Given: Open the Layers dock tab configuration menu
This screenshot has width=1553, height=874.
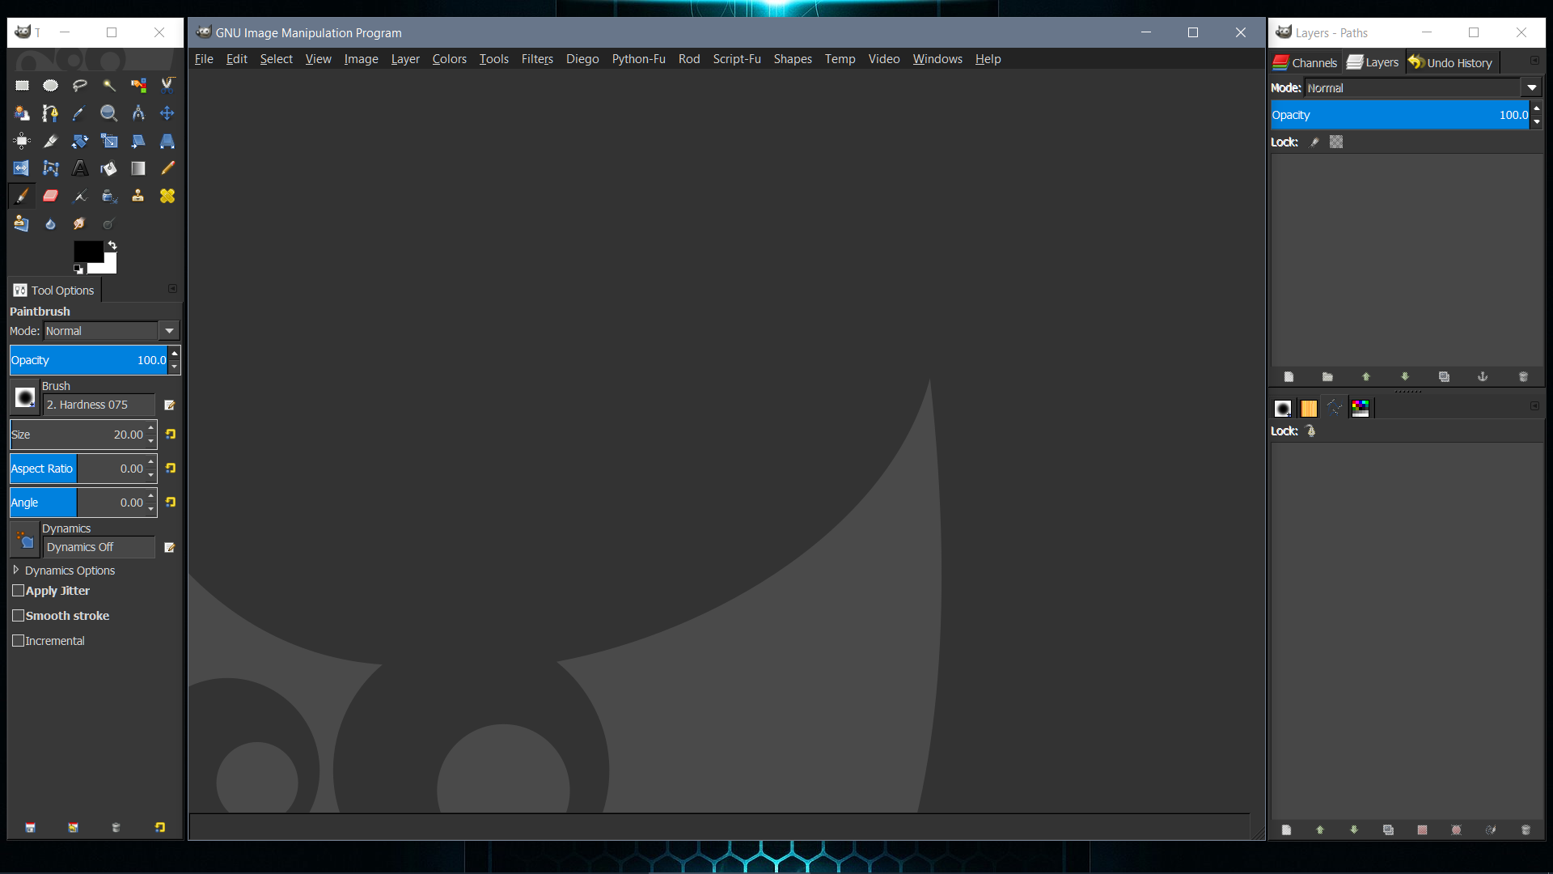Looking at the screenshot, I should (x=1534, y=61).
